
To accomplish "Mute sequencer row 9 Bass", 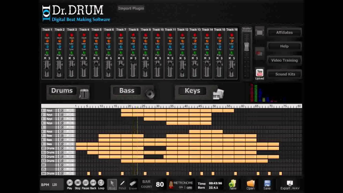I will (x=68, y=144).
